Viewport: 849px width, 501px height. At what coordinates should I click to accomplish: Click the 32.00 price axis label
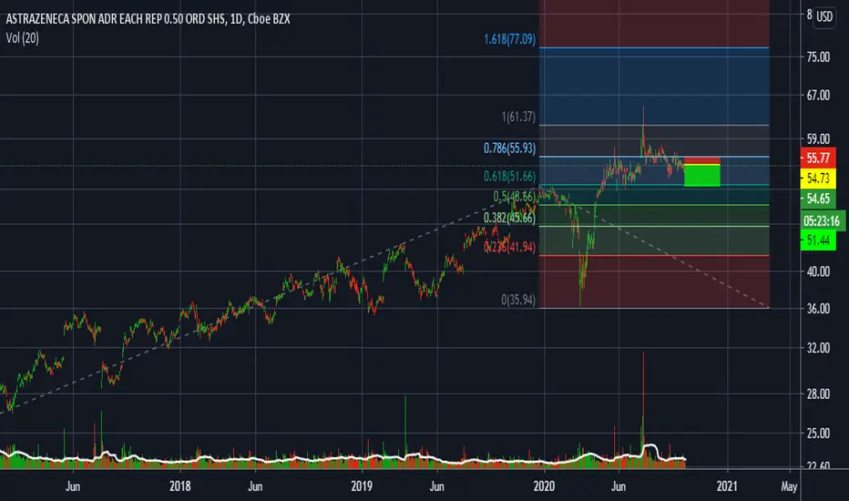click(x=818, y=348)
